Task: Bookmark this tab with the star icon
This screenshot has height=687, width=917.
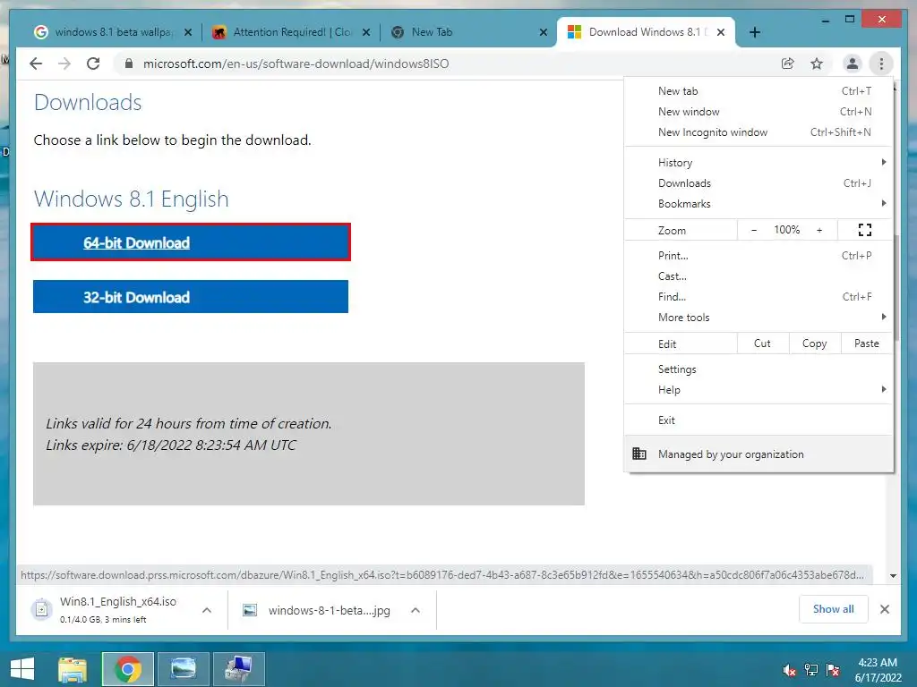Action: pyautogui.click(x=817, y=64)
